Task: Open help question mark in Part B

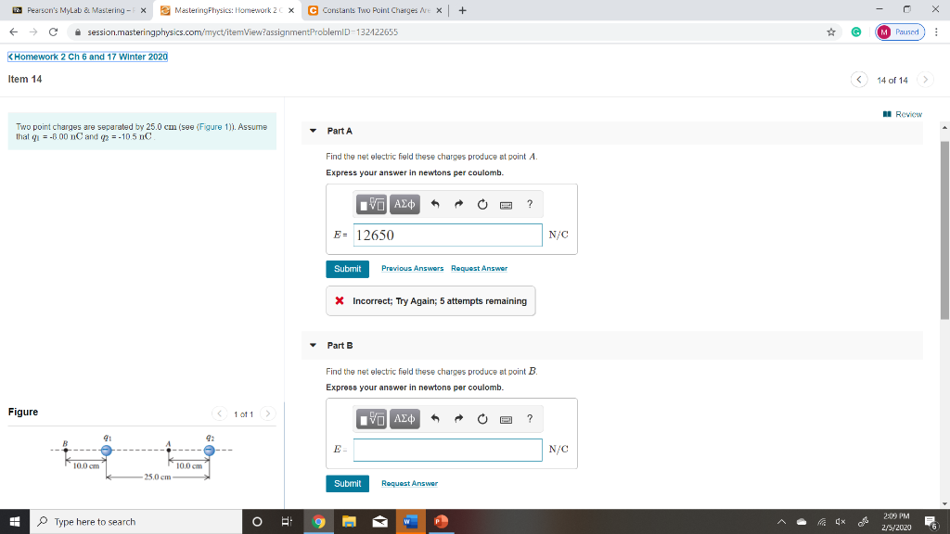Action: coord(530,418)
